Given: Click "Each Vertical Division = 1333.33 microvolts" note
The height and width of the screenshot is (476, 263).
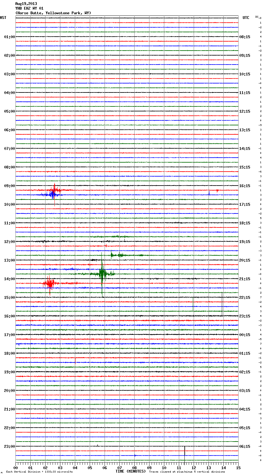Looking at the screenshot, I should pos(39,472).
